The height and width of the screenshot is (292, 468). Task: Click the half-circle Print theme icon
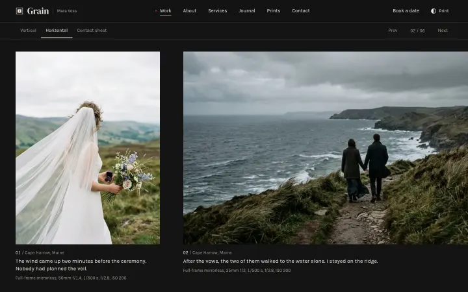click(x=434, y=11)
